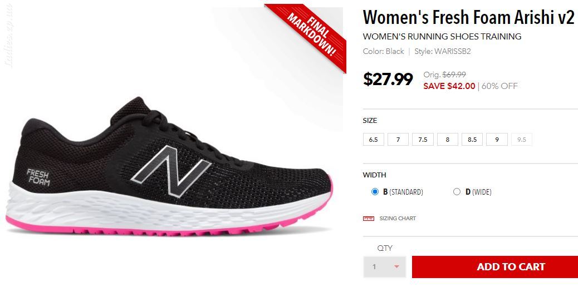Viewport: 578px width, 292px height.
Task: Open the Sizing Chart link
Action: click(x=398, y=219)
